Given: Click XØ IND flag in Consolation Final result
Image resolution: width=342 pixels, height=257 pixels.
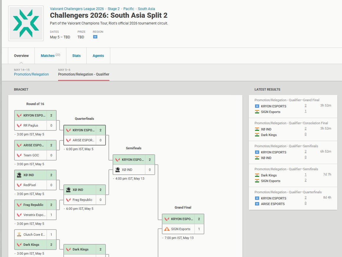Looking at the screenshot, I should [257, 129].
